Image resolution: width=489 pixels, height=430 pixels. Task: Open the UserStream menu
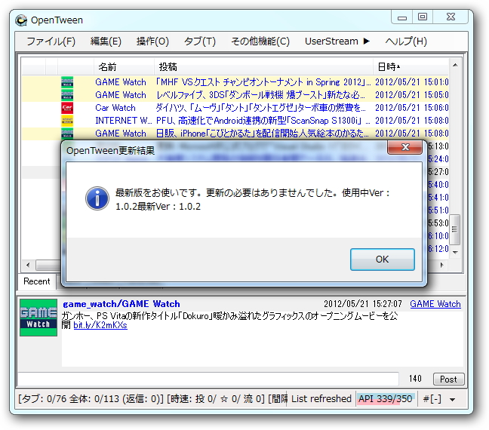tap(337, 41)
